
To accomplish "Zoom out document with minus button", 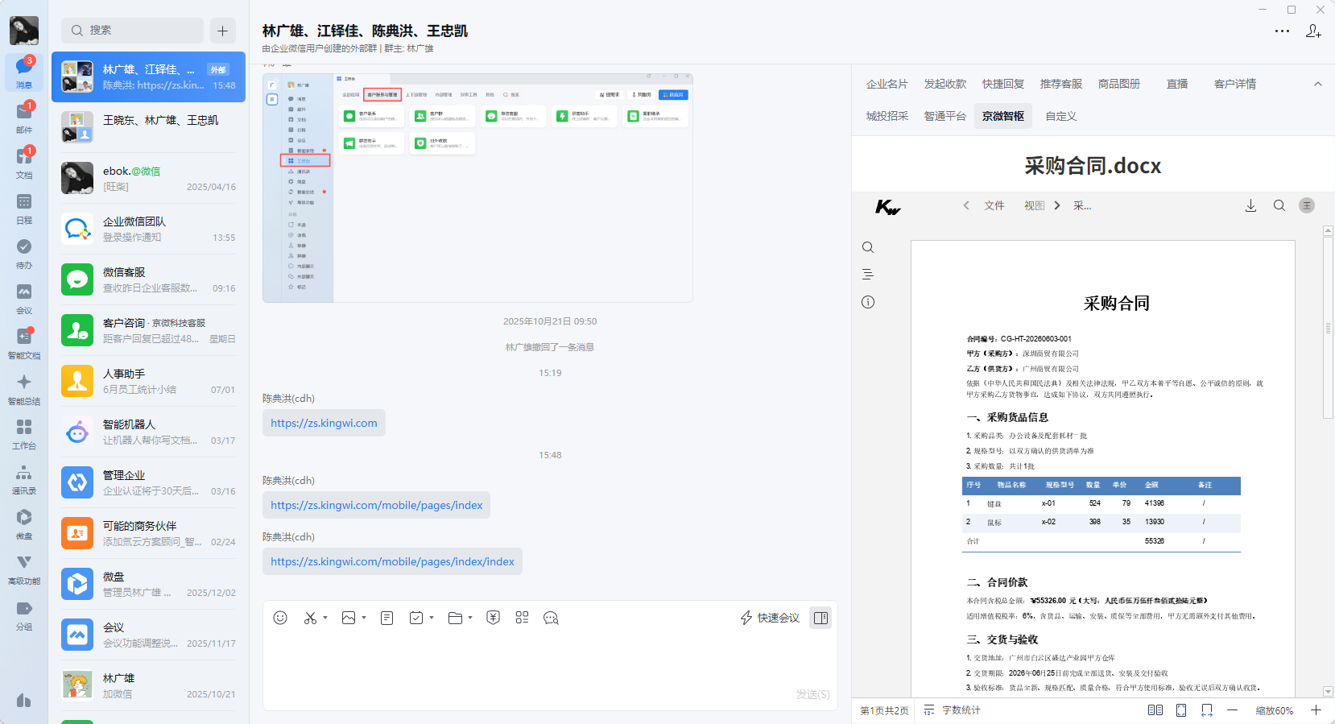I will click(x=1232, y=710).
